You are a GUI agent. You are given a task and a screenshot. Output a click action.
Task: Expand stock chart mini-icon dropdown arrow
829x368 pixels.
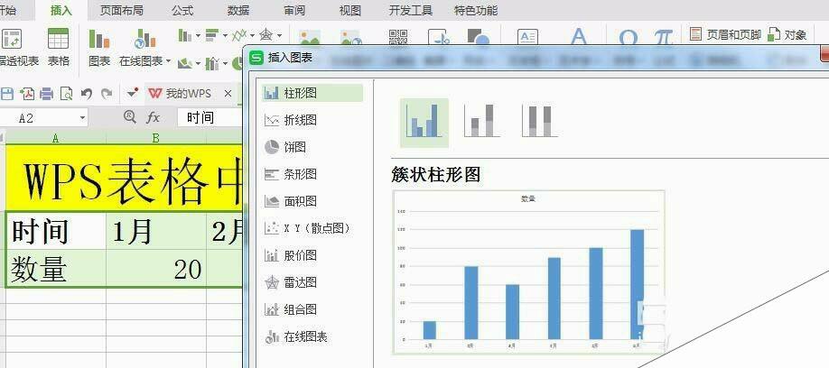click(x=225, y=64)
